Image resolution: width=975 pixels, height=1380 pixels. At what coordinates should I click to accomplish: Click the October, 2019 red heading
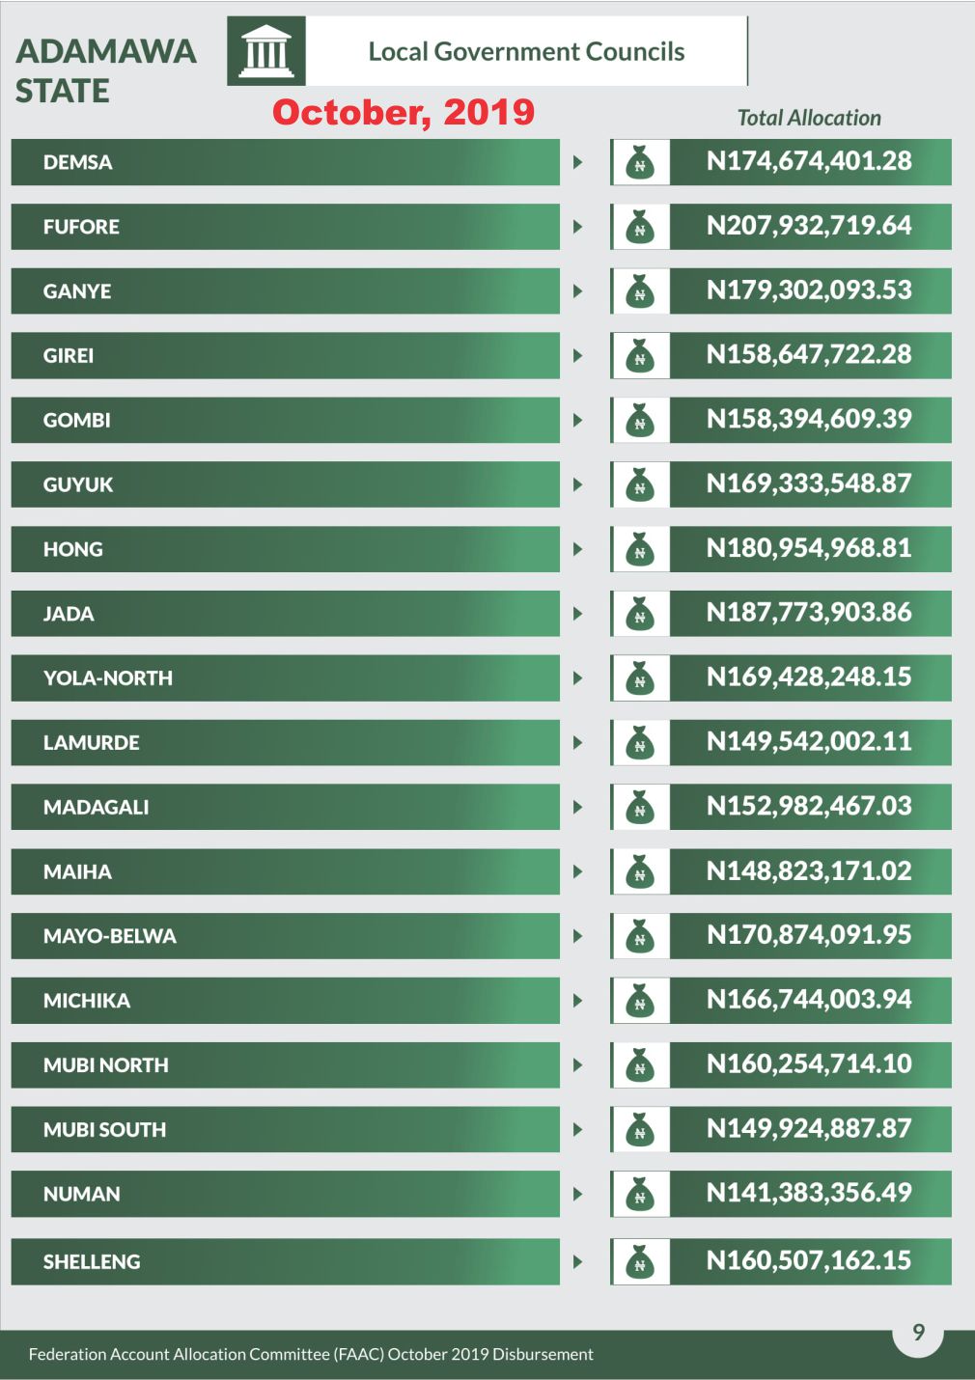(404, 112)
